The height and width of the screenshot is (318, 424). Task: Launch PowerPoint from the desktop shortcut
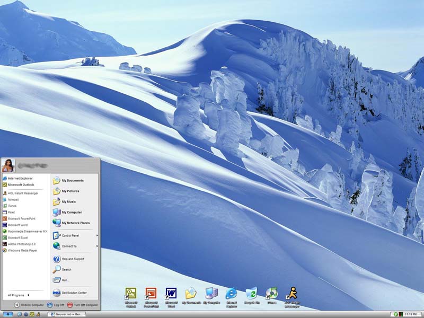(x=151, y=294)
